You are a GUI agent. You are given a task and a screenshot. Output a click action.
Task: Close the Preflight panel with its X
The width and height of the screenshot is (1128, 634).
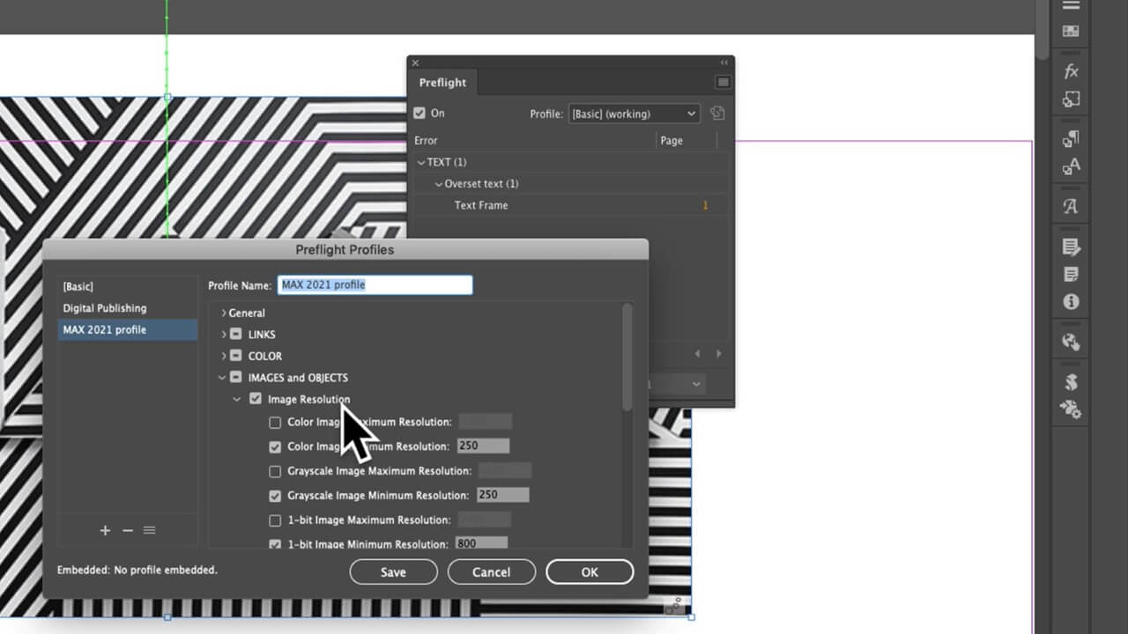point(415,63)
